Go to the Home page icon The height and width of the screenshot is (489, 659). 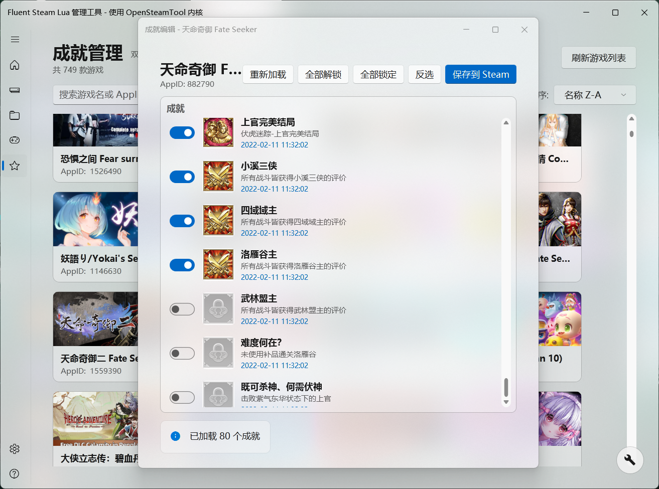[15, 65]
